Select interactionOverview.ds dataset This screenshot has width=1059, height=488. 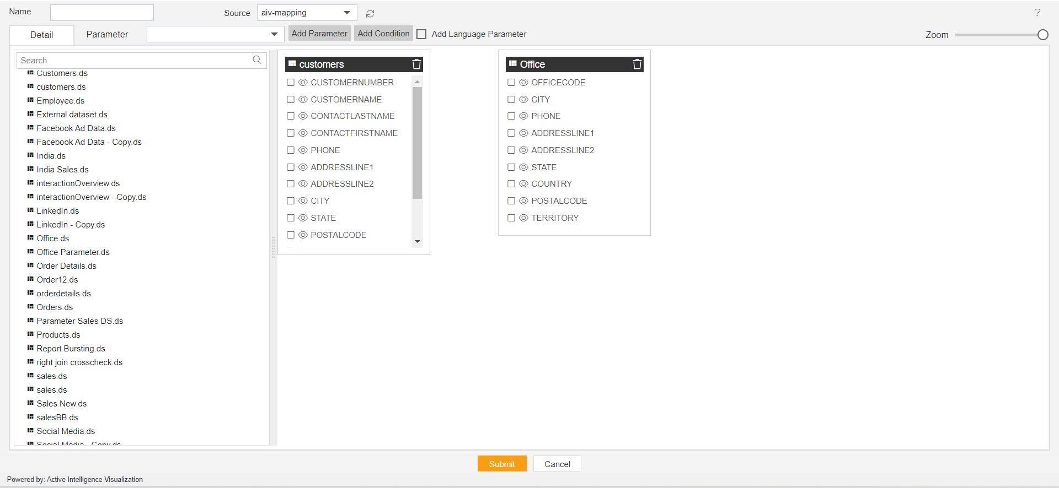point(78,183)
